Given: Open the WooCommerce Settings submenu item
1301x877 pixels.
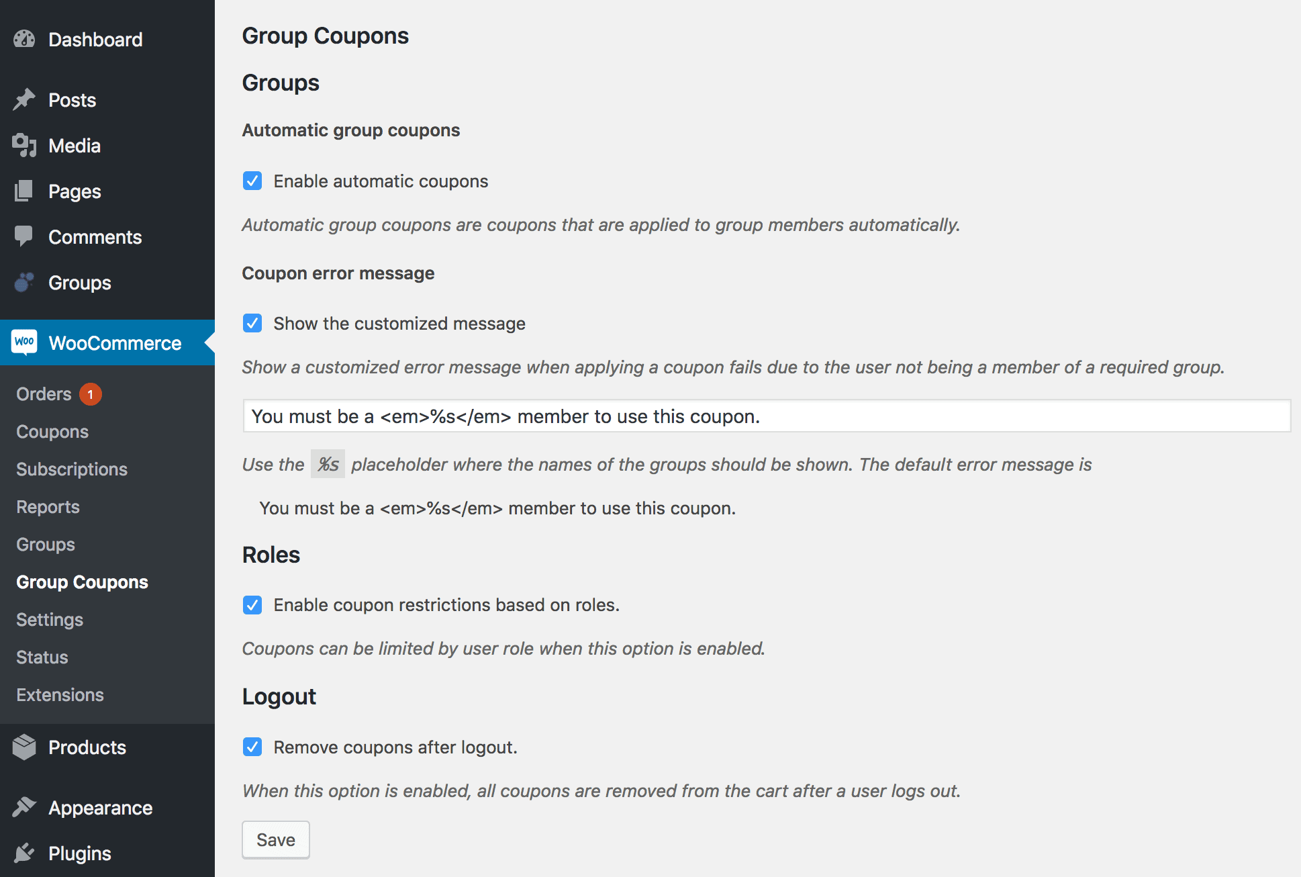Looking at the screenshot, I should tap(50, 620).
